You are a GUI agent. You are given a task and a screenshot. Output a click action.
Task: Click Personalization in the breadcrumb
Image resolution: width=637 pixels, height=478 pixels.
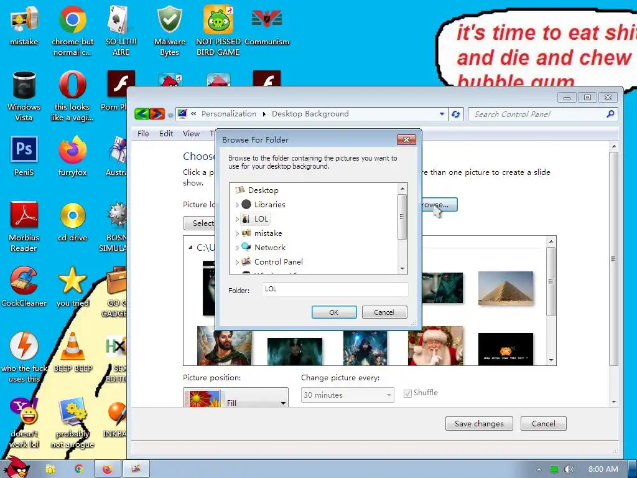tap(229, 114)
